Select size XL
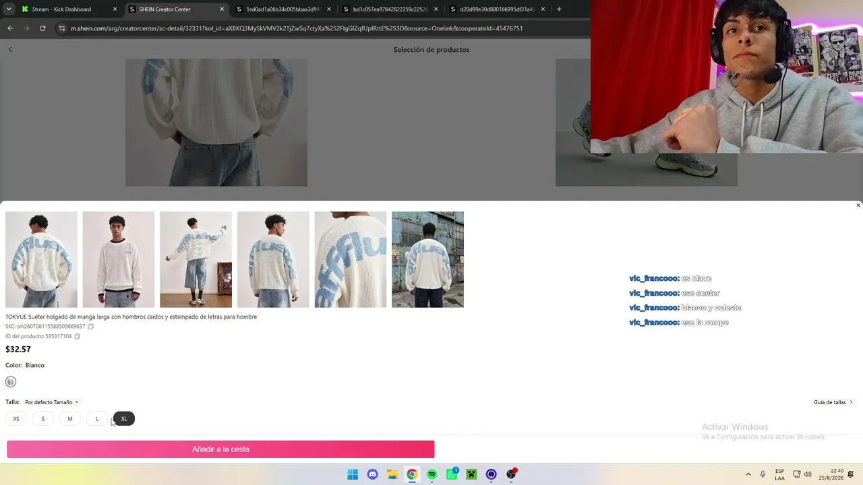This screenshot has width=863, height=485. pos(124,419)
